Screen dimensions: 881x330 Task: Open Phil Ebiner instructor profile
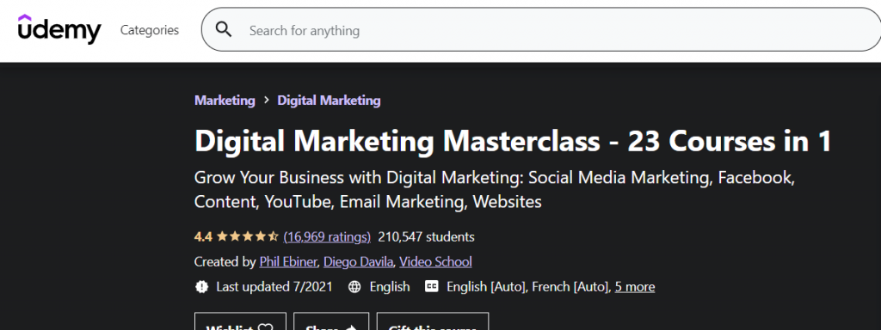tap(289, 261)
